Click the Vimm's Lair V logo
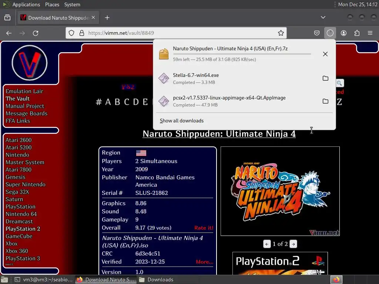Image resolution: width=379 pixels, height=284 pixels. pyautogui.click(x=30, y=63)
